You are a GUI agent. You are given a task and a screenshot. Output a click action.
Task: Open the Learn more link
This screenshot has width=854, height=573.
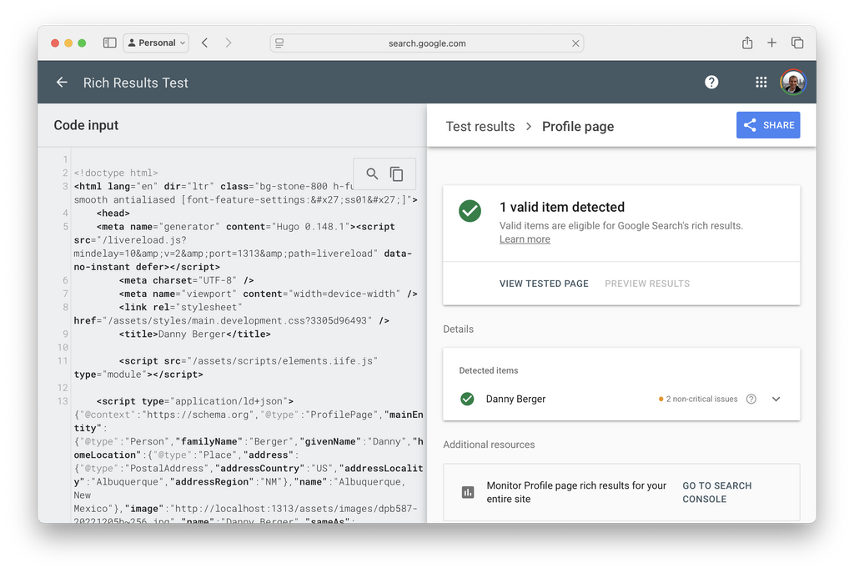pos(525,239)
